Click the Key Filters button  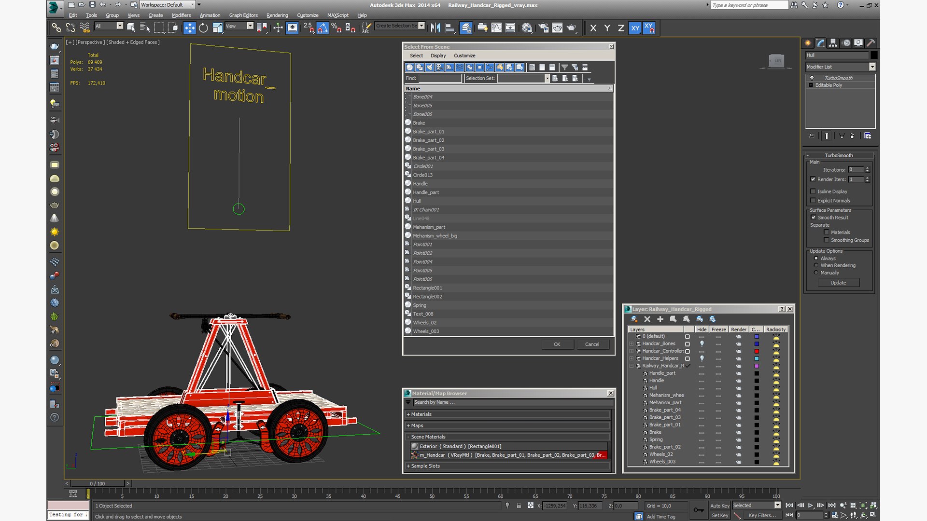point(762,516)
